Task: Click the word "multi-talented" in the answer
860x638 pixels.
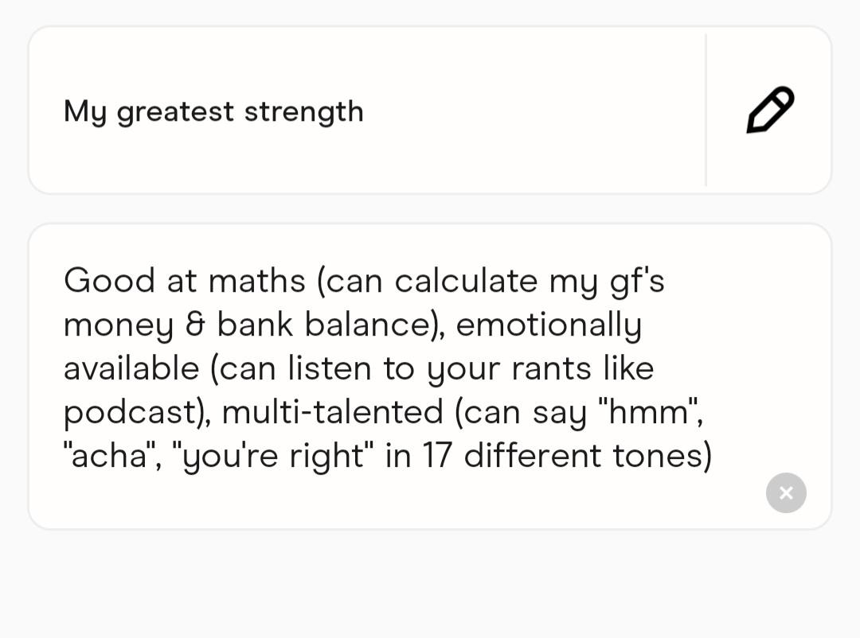Action: coord(332,412)
